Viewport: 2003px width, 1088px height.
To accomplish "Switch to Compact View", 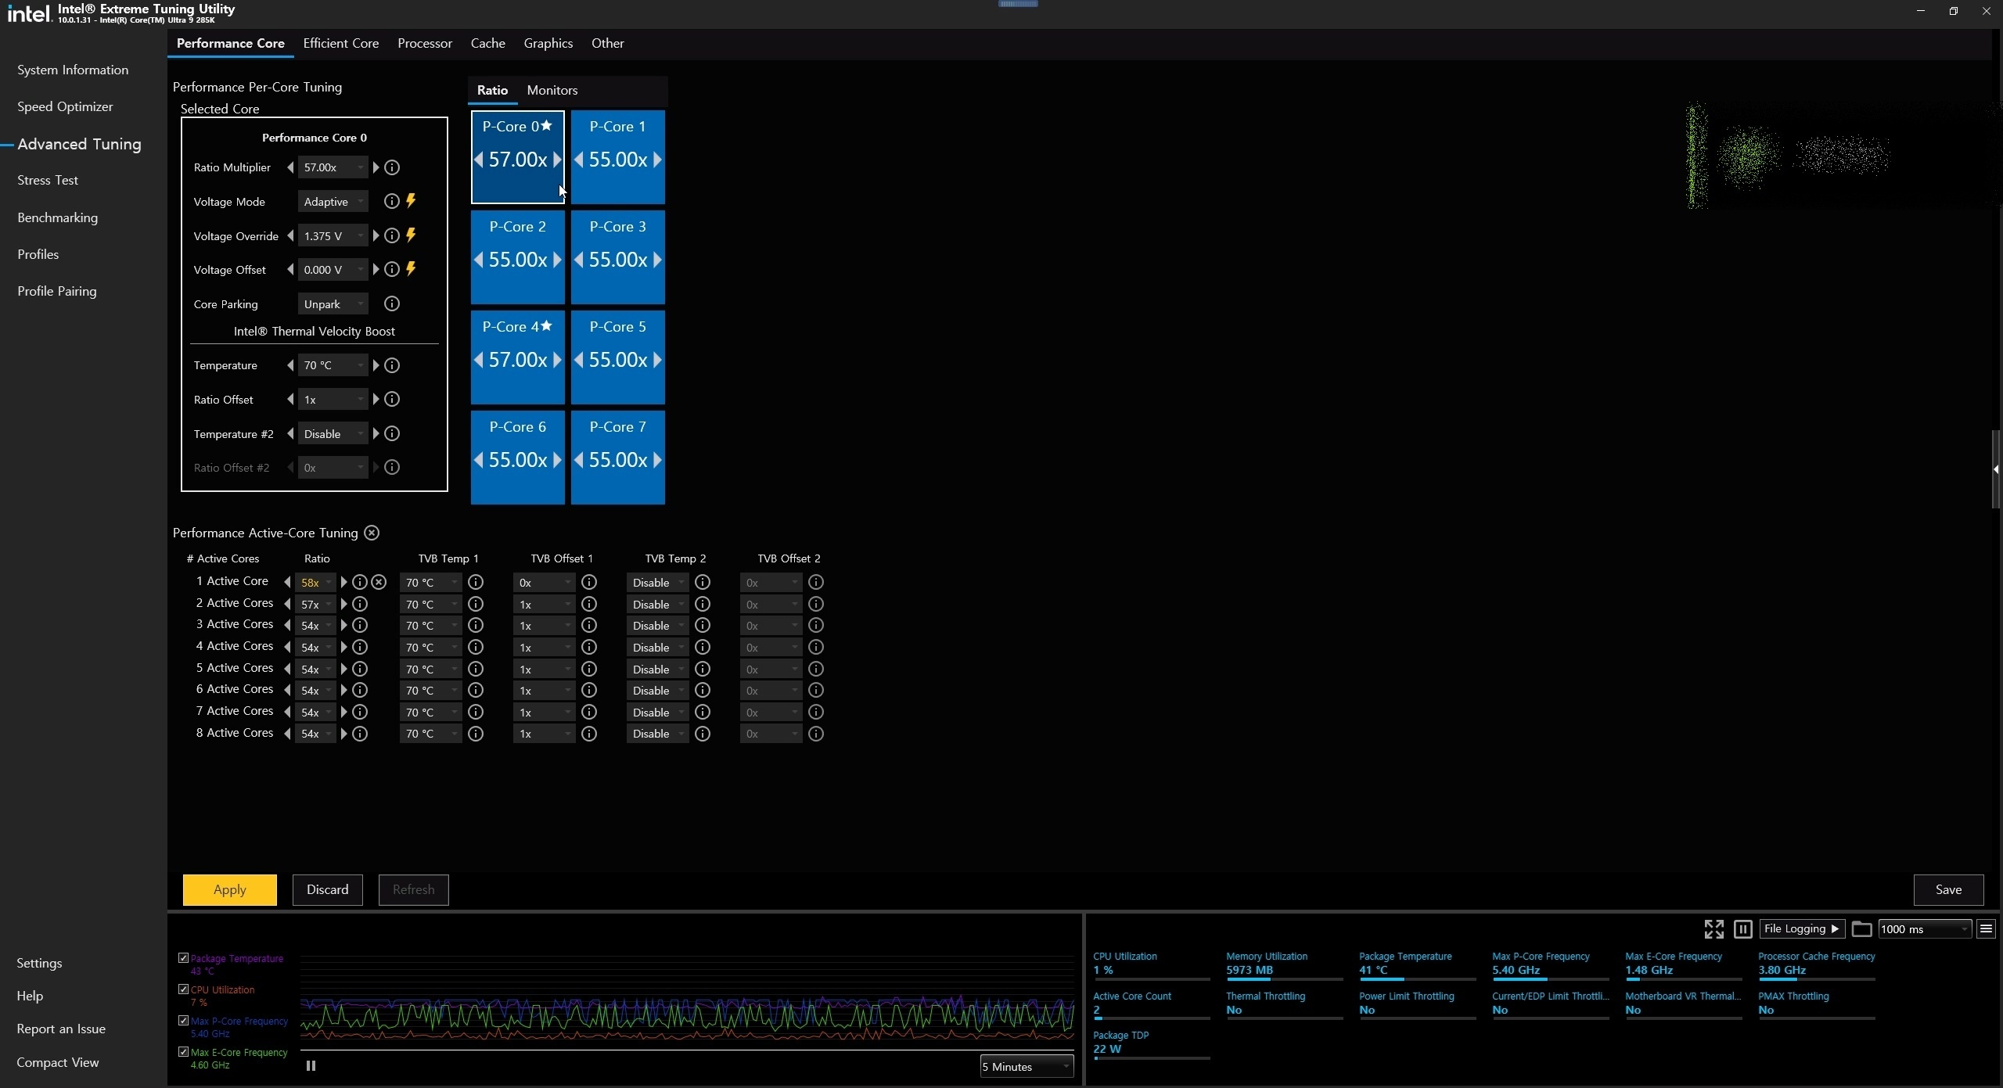I will pos(58,1062).
